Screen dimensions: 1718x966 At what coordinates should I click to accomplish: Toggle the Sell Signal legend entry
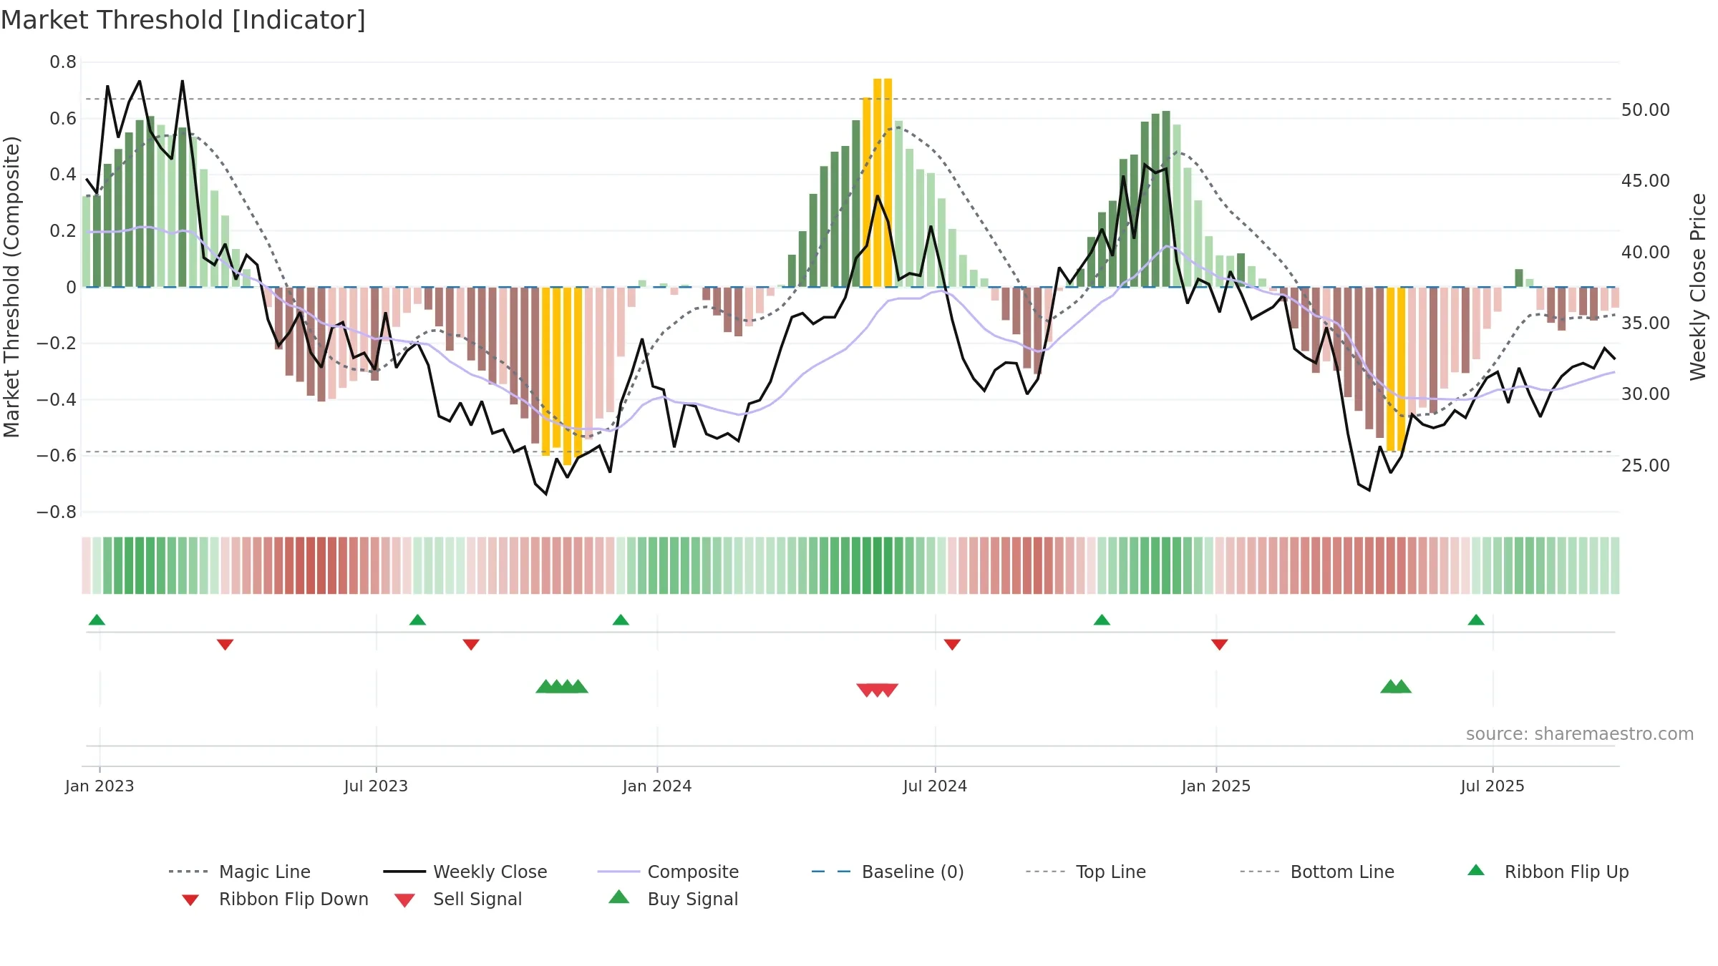point(458,899)
